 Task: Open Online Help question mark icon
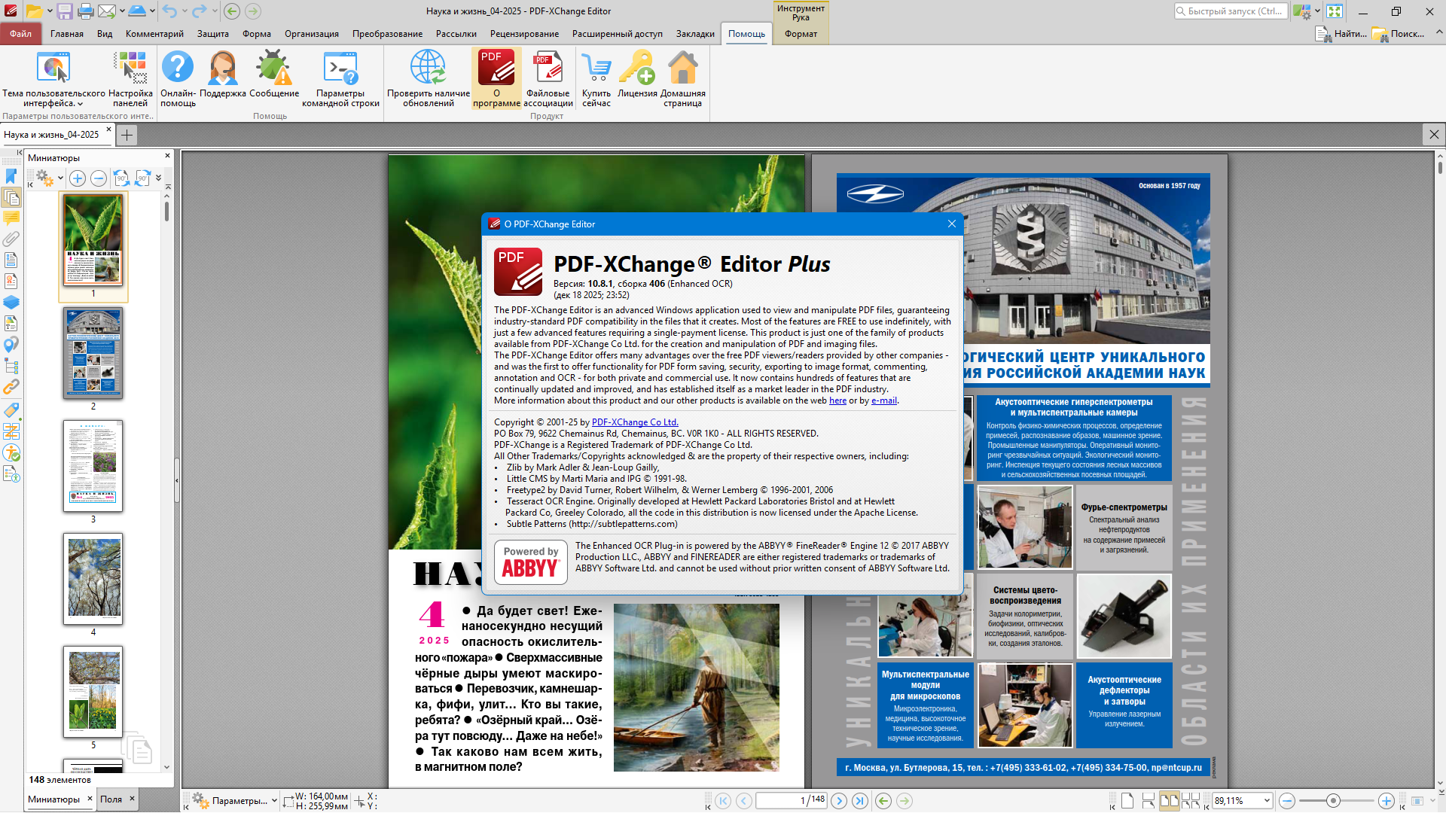[178, 69]
